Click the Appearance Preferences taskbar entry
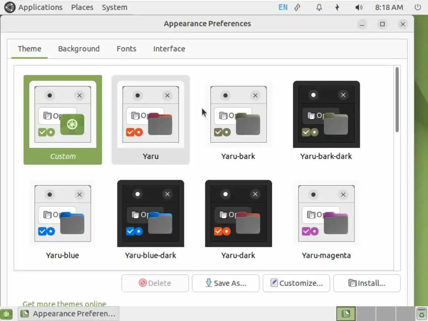The image size is (428, 321). (69, 313)
